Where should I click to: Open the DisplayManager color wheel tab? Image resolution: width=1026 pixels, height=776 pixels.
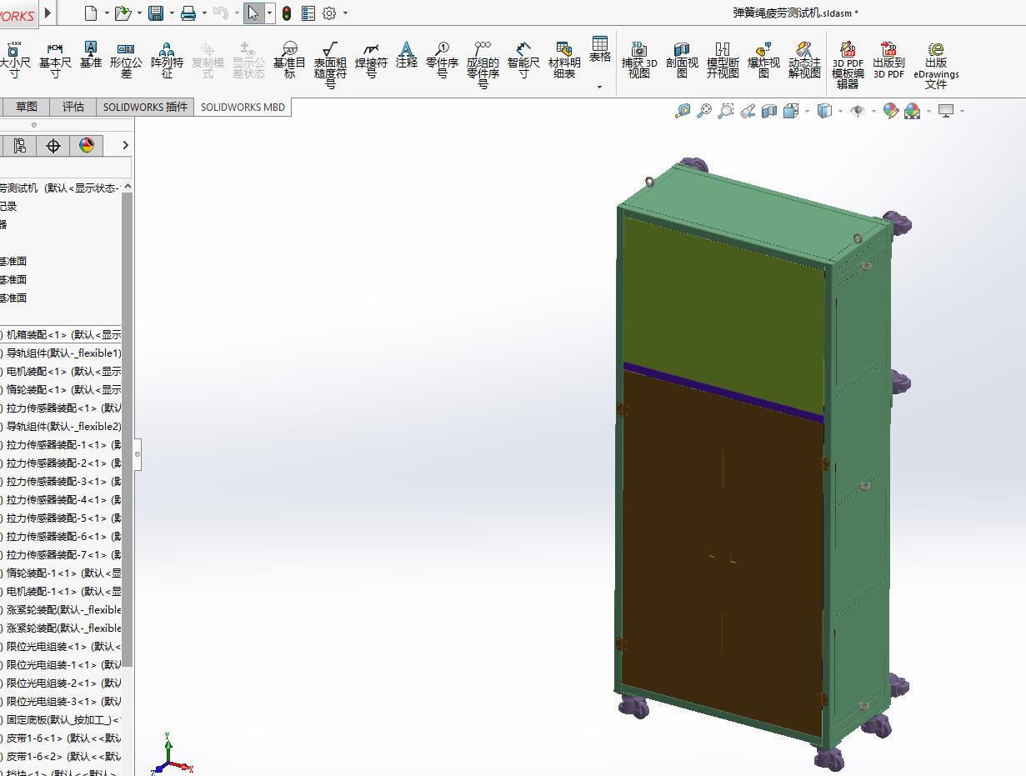coord(86,146)
